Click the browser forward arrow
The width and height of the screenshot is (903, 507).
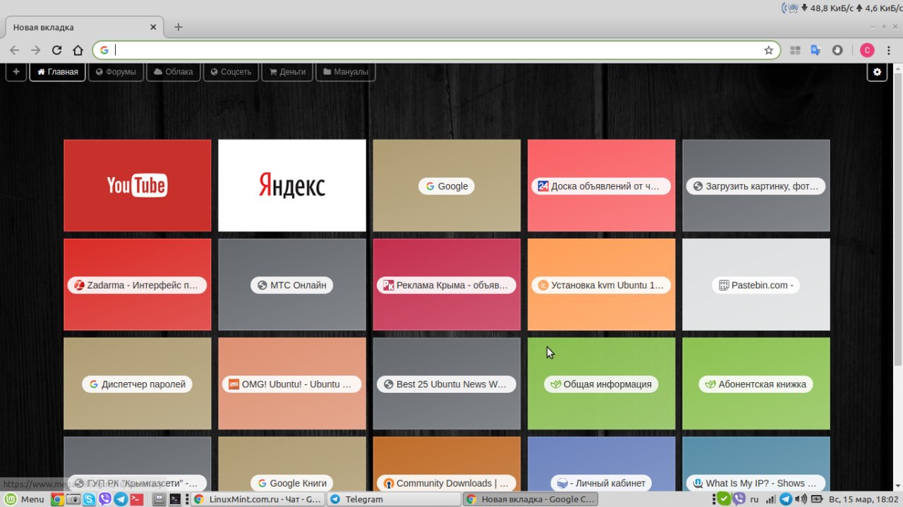click(x=35, y=50)
